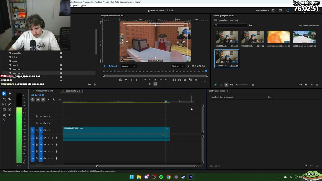Viewport: 322px width, 181px height.
Task: Show hidden system tray icons
Action: tap(280, 177)
